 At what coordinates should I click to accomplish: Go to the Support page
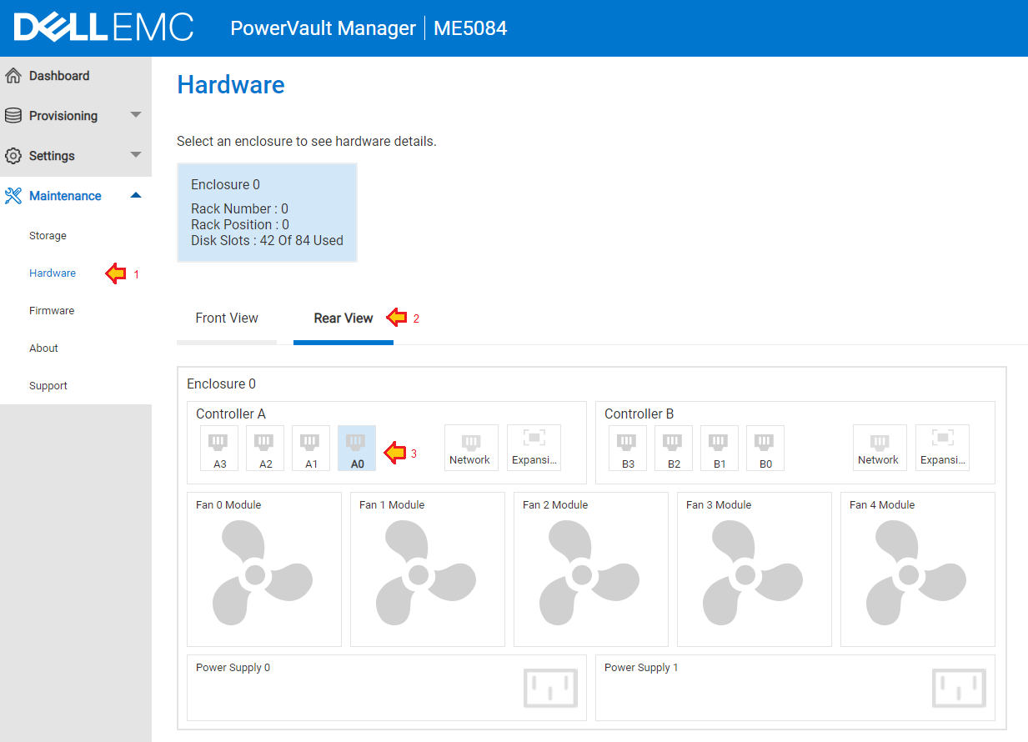pos(48,385)
